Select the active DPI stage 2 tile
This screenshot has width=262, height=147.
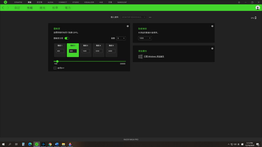pyautogui.click(x=73, y=50)
